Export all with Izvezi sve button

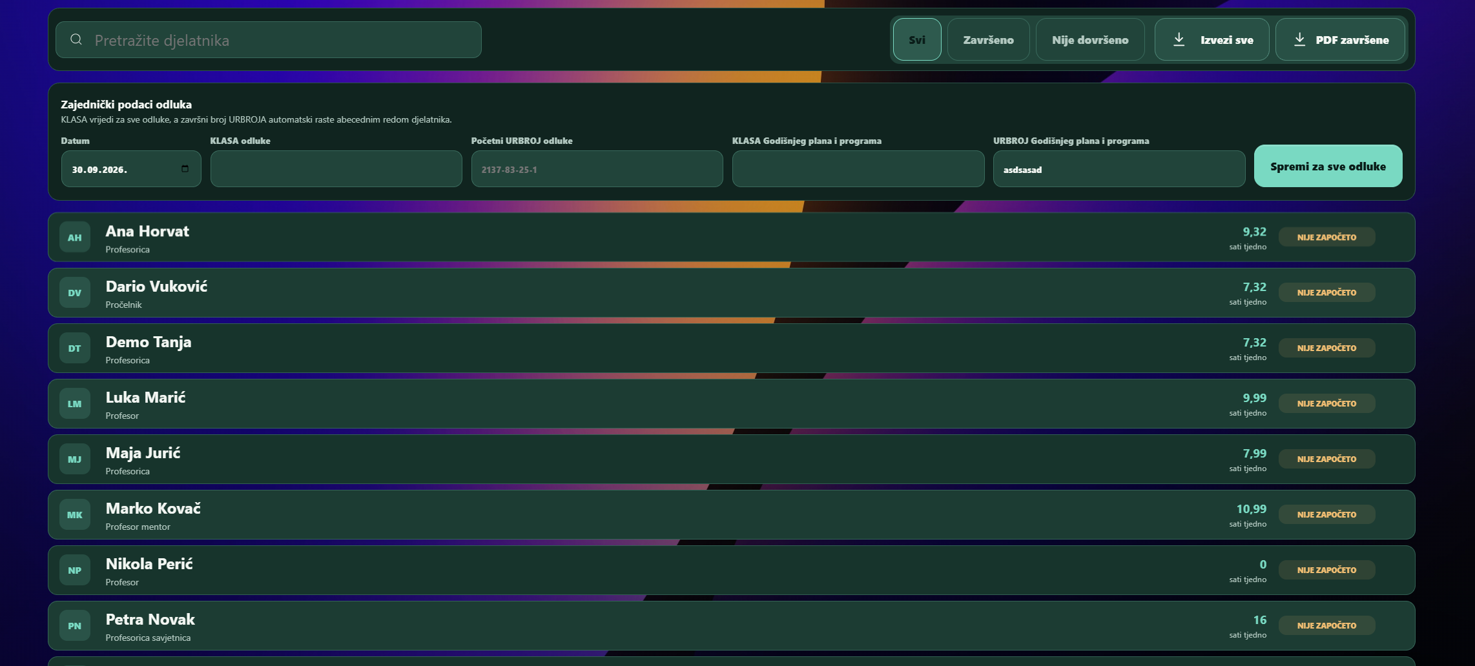(x=1212, y=39)
